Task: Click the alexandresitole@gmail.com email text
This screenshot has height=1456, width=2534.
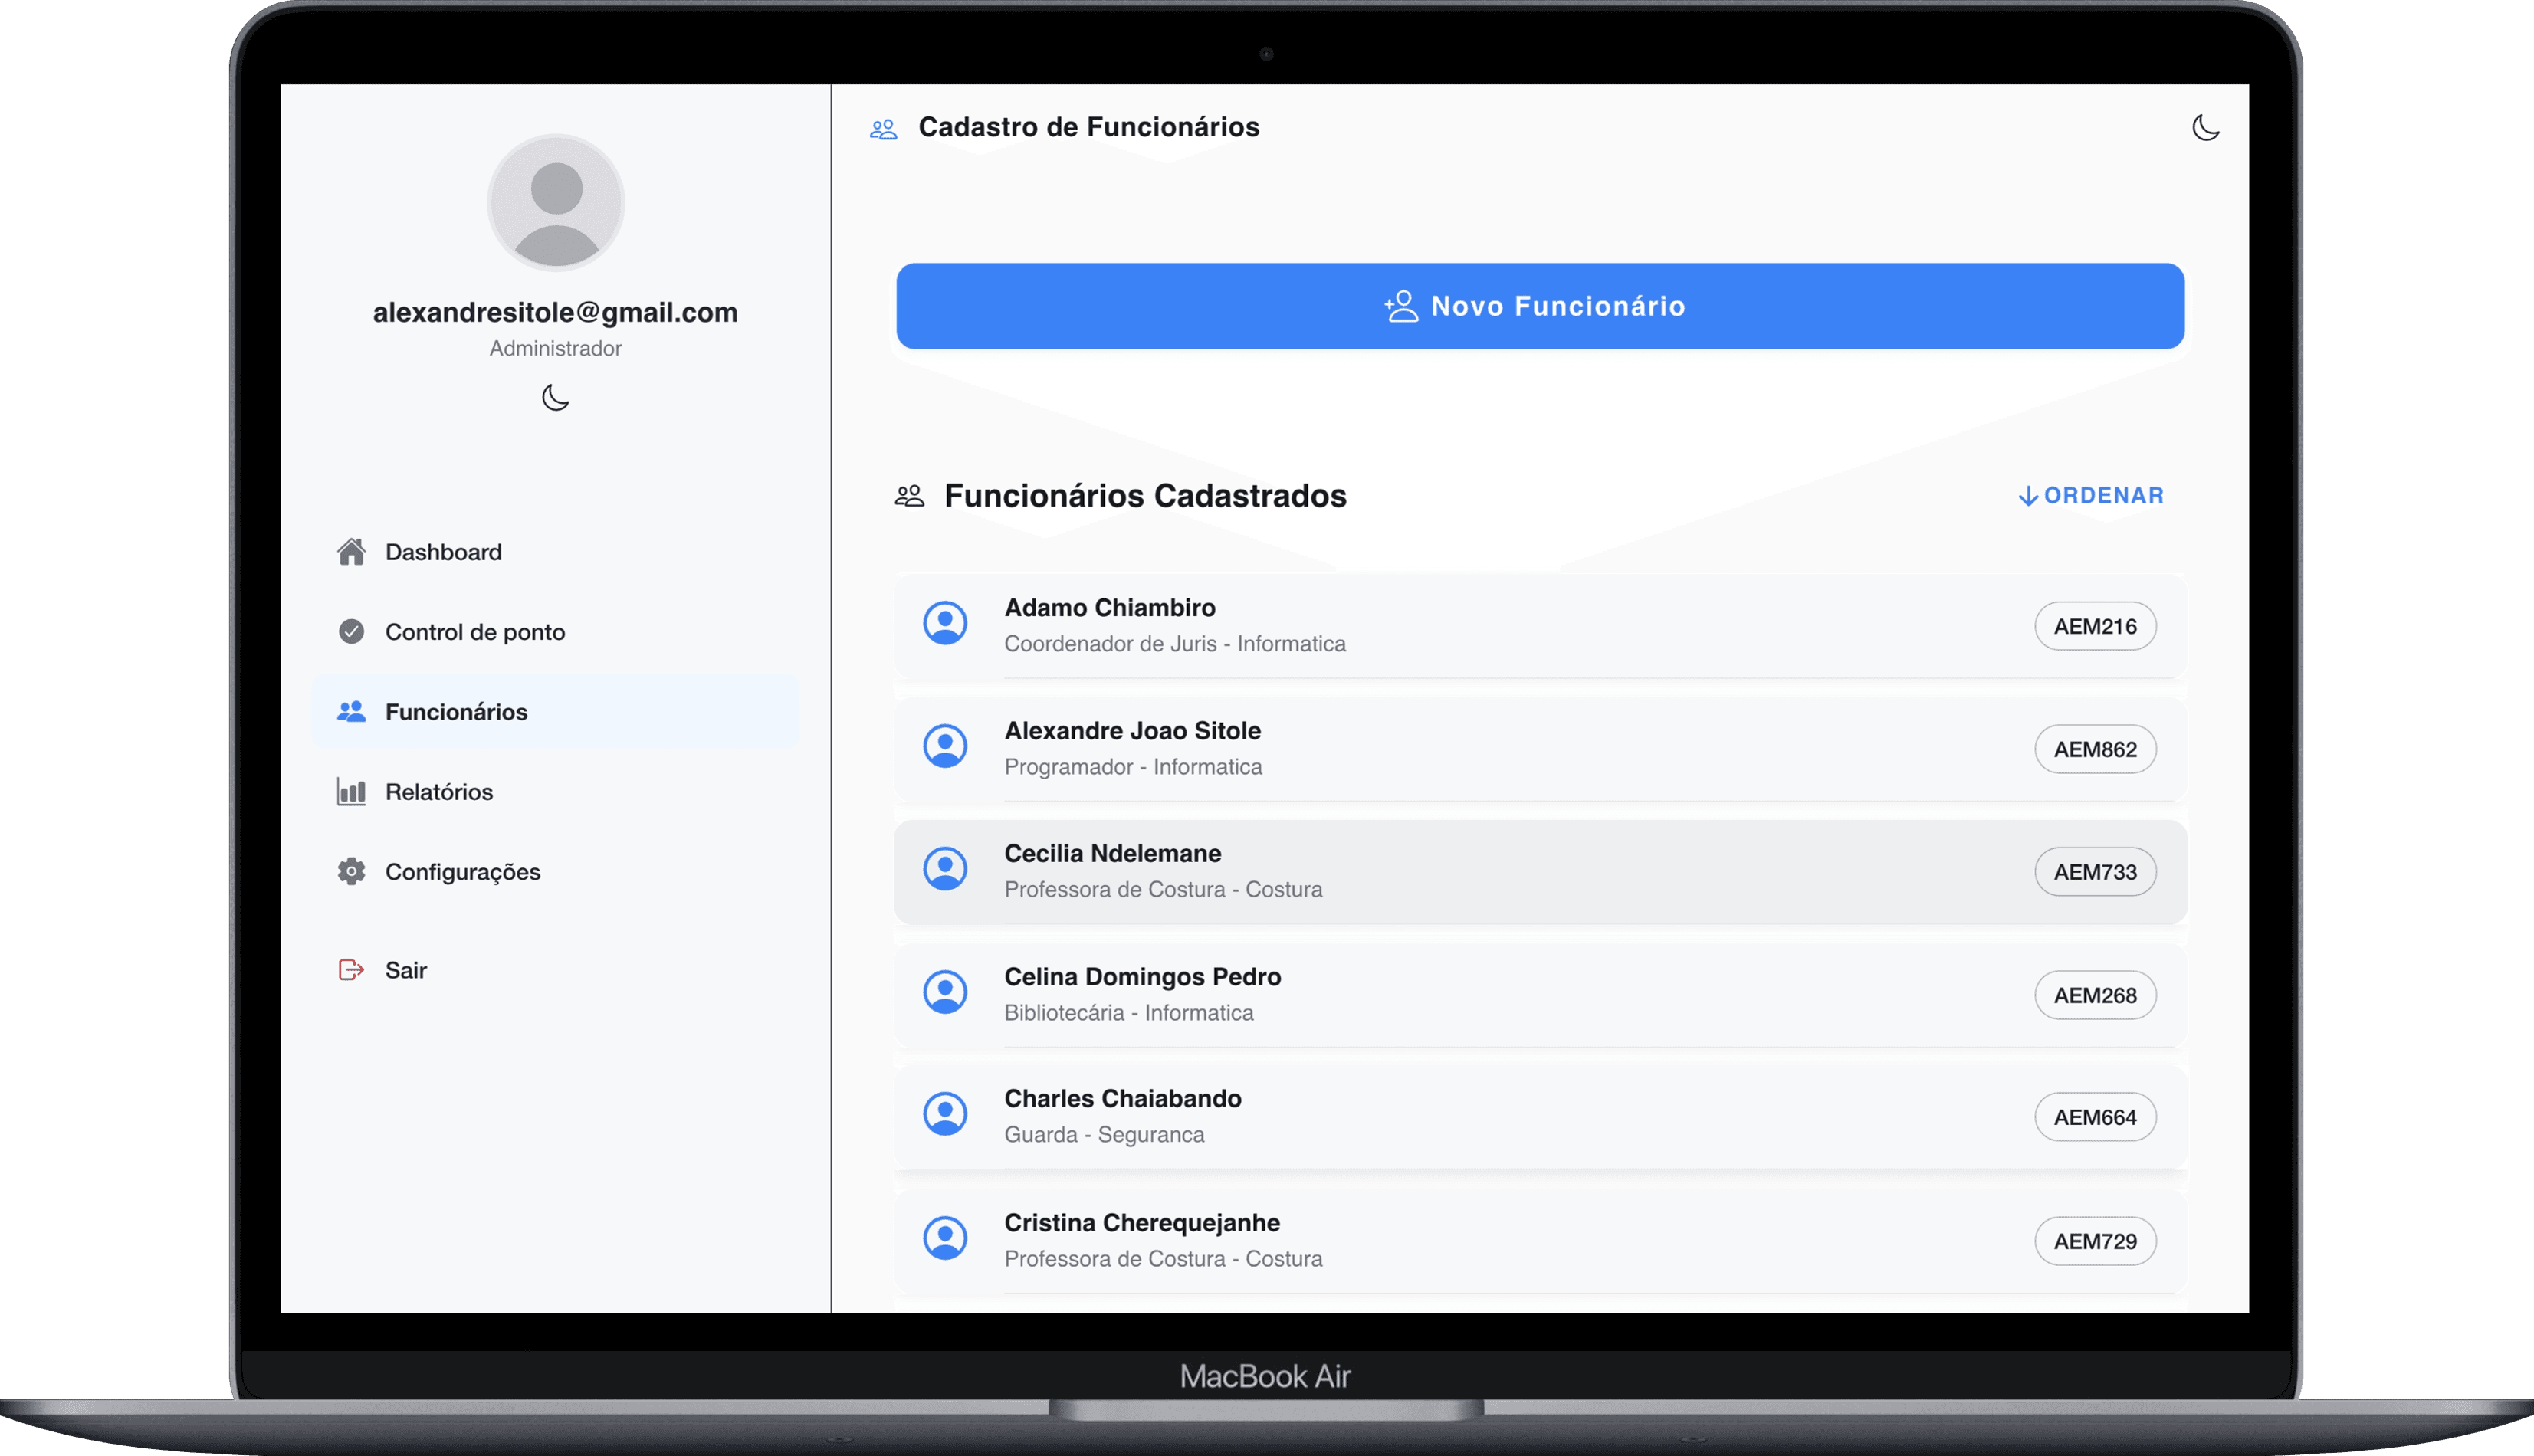Action: coord(556,313)
